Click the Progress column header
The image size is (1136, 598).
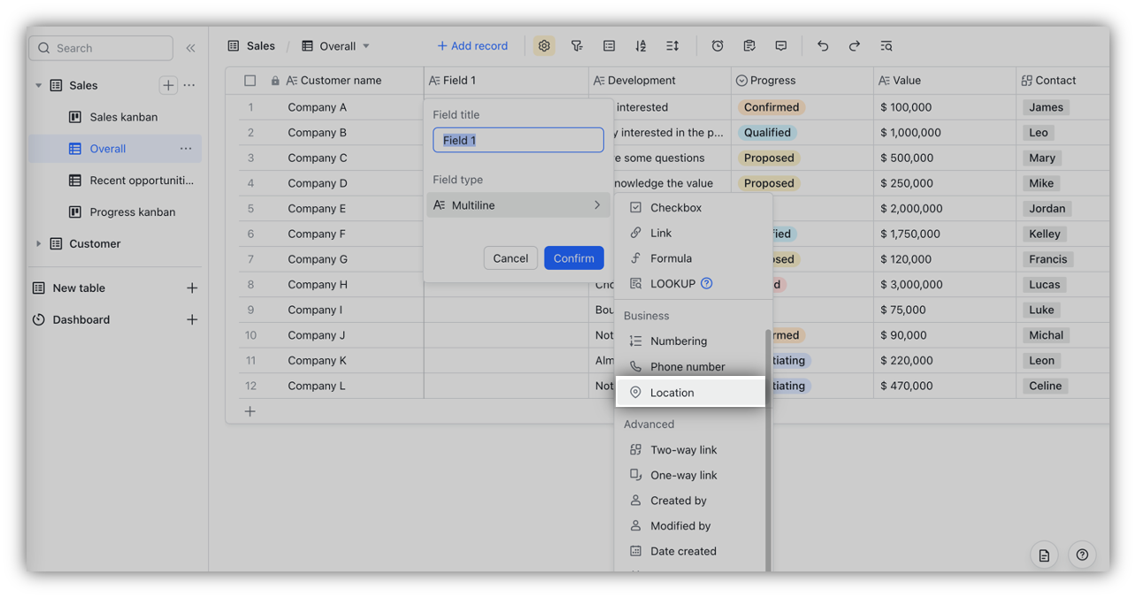point(802,80)
